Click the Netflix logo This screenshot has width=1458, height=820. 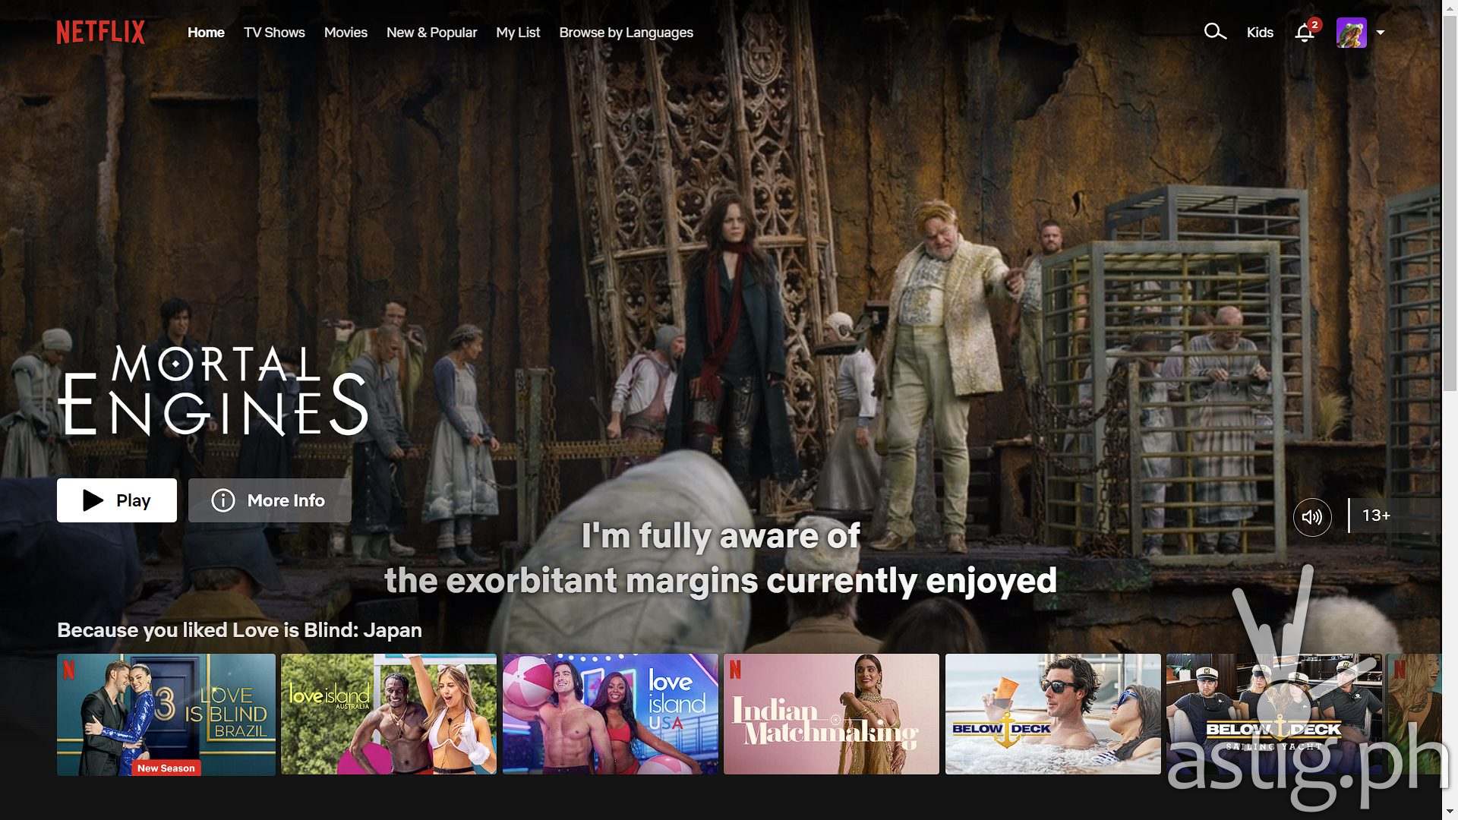click(x=100, y=32)
